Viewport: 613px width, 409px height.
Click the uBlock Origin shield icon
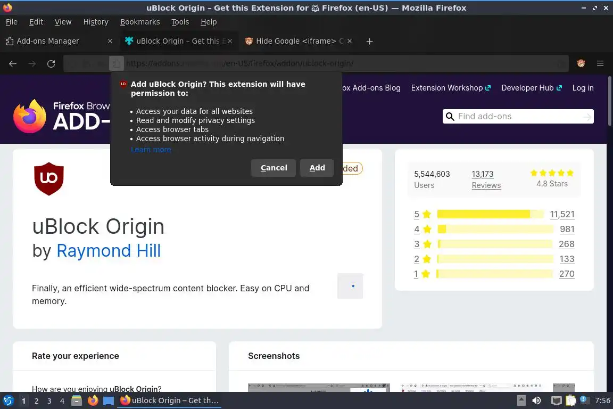tap(49, 179)
